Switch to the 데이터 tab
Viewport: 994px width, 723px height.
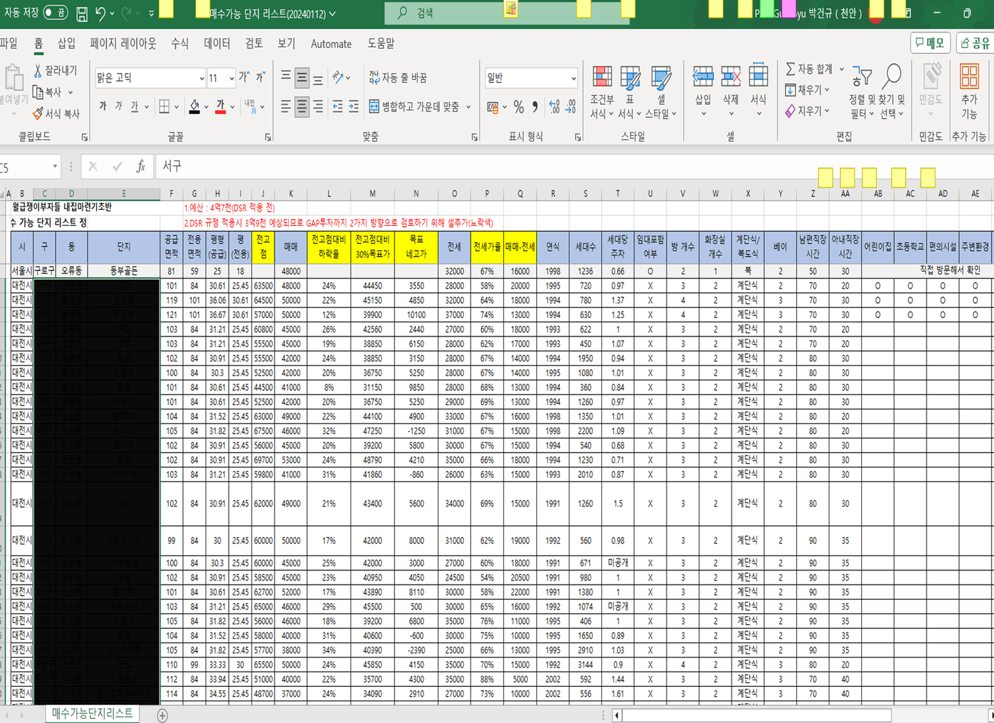(217, 43)
